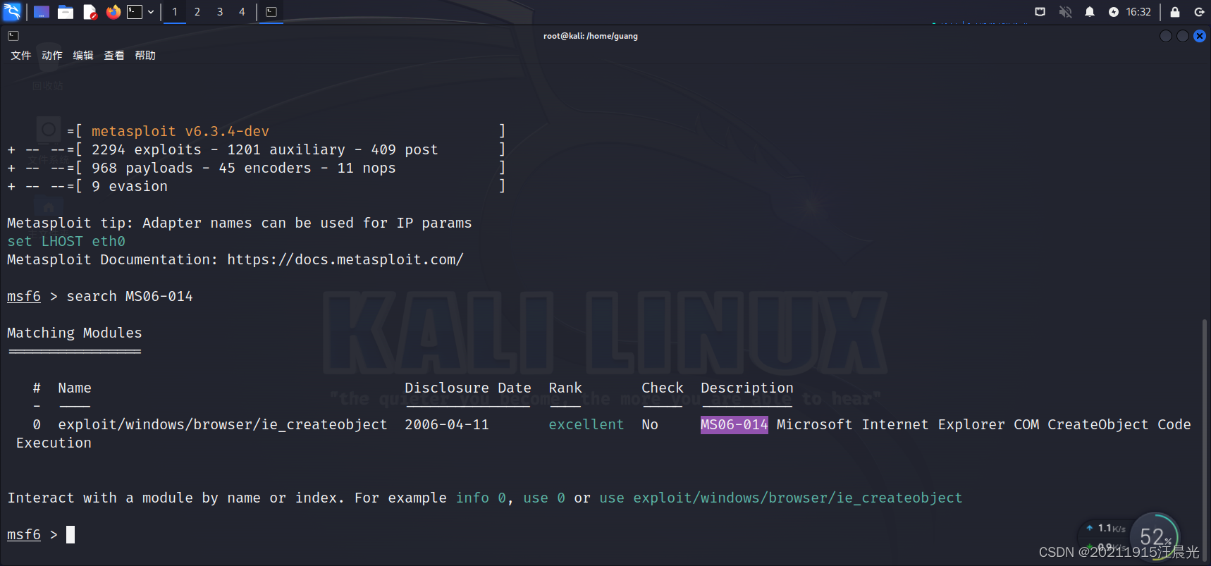Expand the terminal launcher dropdown arrow
The width and height of the screenshot is (1211, 566).
point(151,12)
